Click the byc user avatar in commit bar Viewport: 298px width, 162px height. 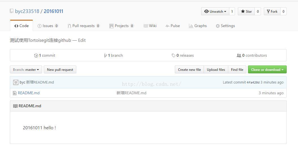16,82
